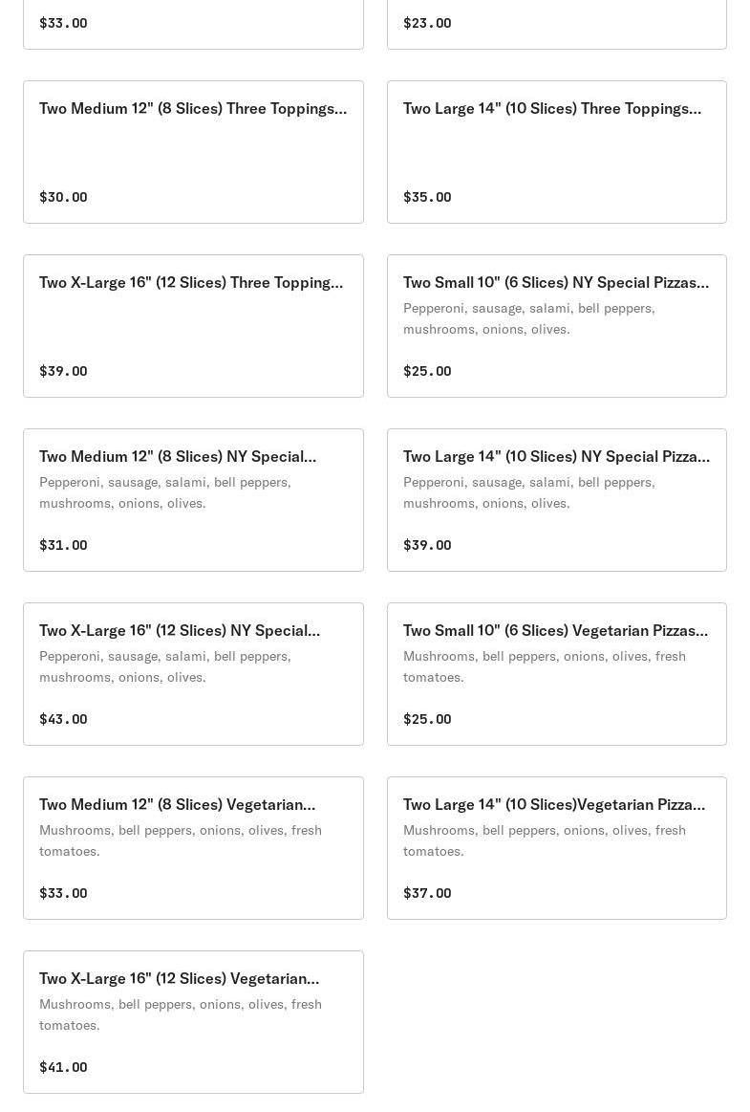This screenshot has width=750, height=1112.
Task: Open Two Large 14" NY Special Pizzas
Action: [556, 457]
